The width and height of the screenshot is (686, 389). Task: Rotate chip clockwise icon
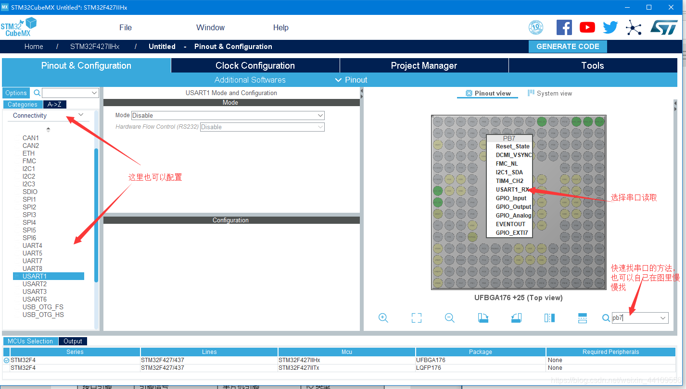click(x=483, y=318)
